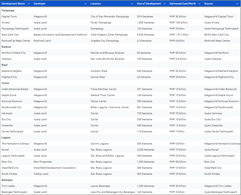Open Size of Development column dropdown
The width and height of the screenshot is (241, 195).
[165, 4]
